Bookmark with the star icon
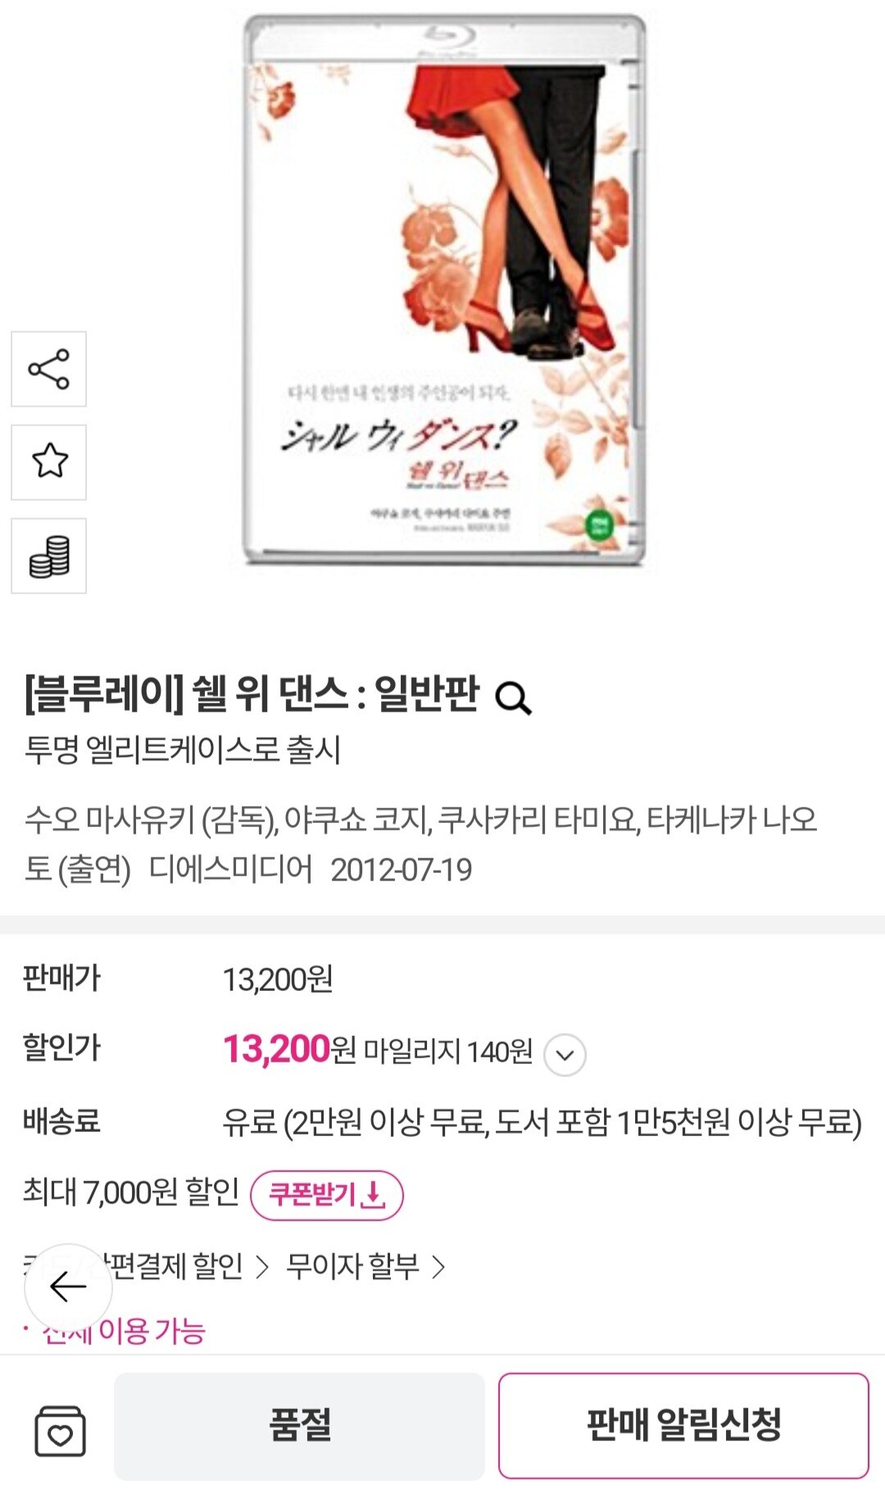Image resolution: width=885 pixels, height=1491 pixels. [48, 461]
